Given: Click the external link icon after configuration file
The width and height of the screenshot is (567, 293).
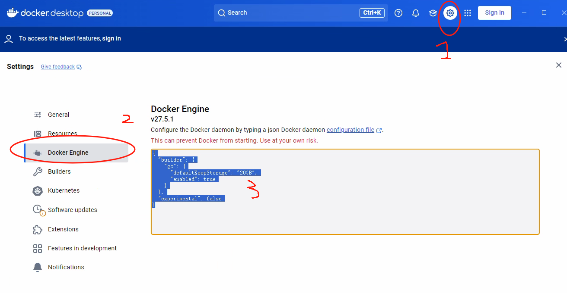Looking at the screenshot, I should pos(379,130).
